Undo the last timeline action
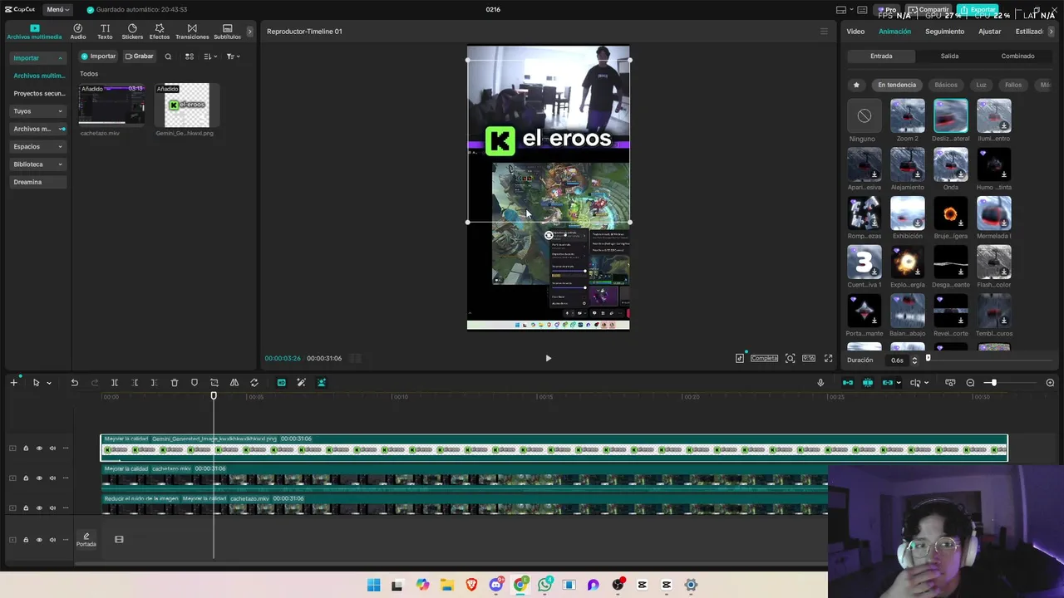This screenshot has width=1064, height=598. click(x=74, y=383)
